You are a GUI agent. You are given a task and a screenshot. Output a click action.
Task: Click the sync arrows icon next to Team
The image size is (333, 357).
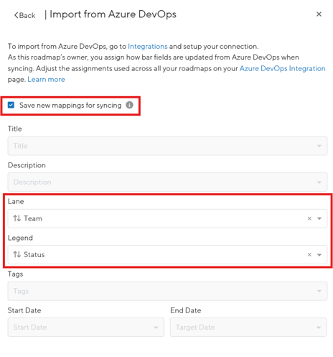coord(17,218)
